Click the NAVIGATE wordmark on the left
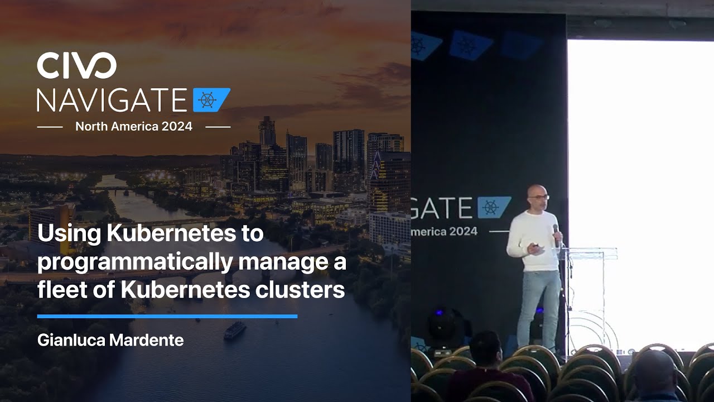The image size is (714, 402). click(x=112, y=100)
